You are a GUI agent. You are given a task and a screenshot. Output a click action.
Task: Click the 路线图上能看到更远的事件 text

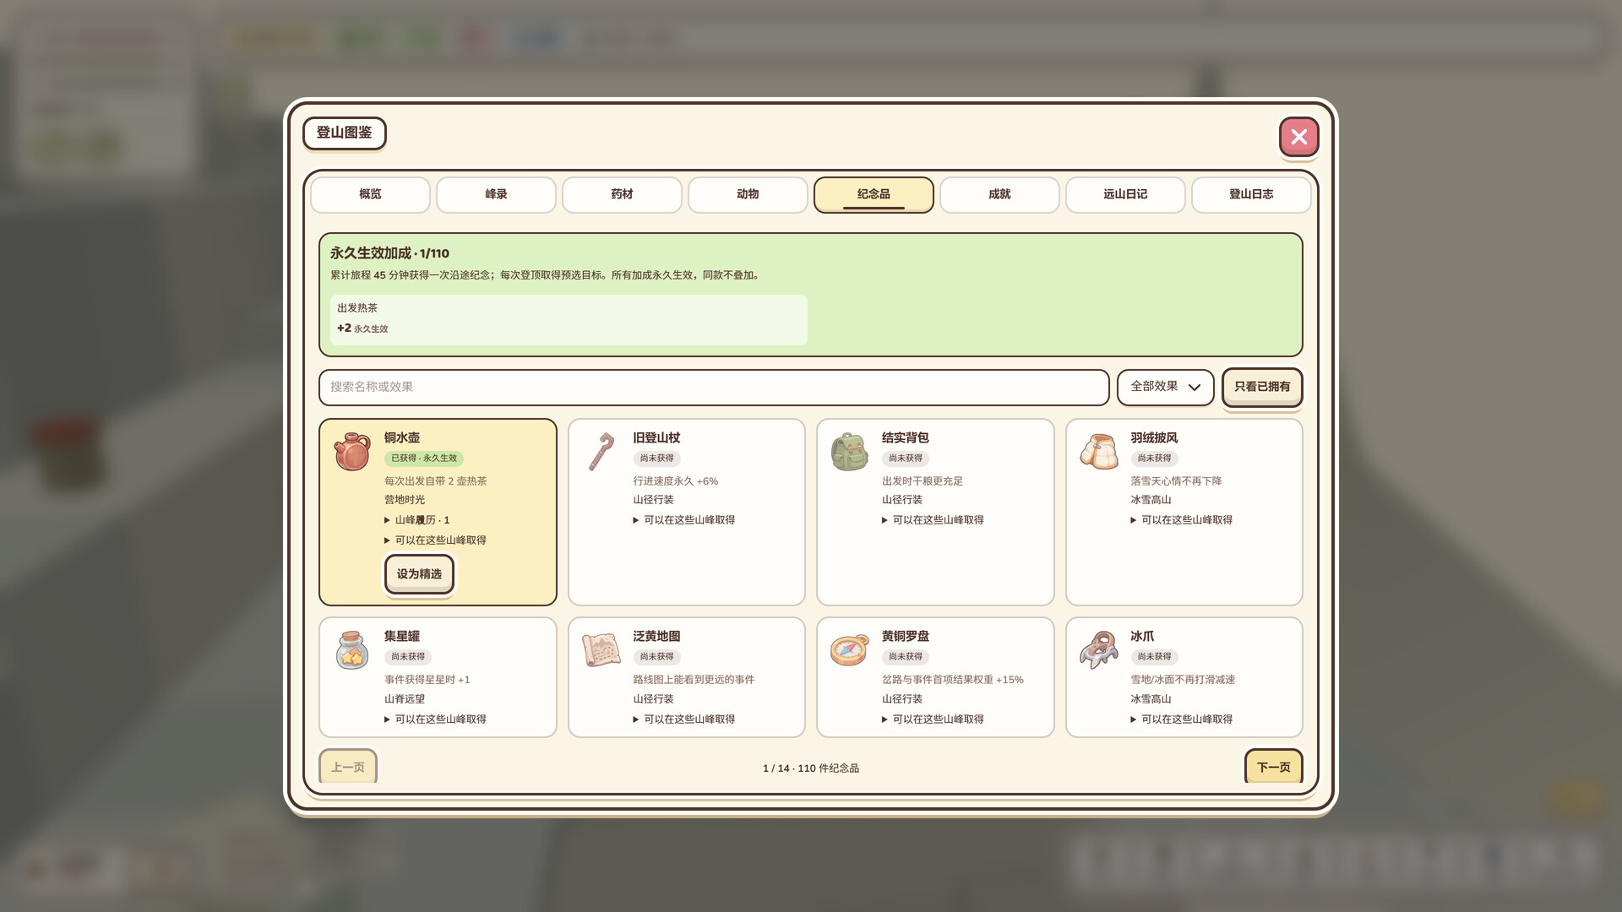694,680
